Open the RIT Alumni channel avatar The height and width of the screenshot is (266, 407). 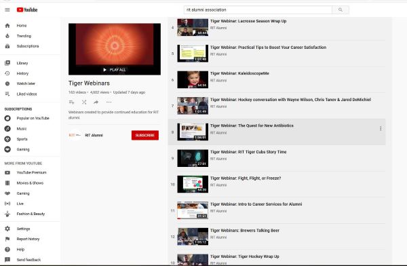[x=75, y=135]
